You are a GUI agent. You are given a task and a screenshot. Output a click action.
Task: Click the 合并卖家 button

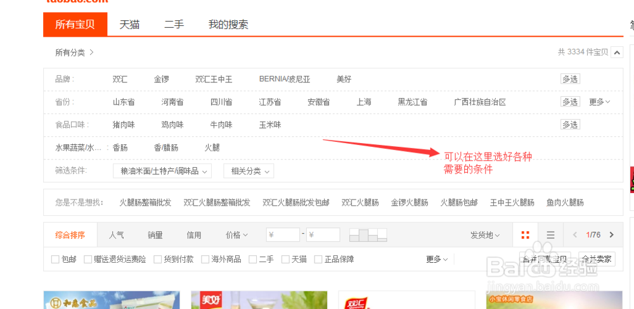[x=597, y=260]
